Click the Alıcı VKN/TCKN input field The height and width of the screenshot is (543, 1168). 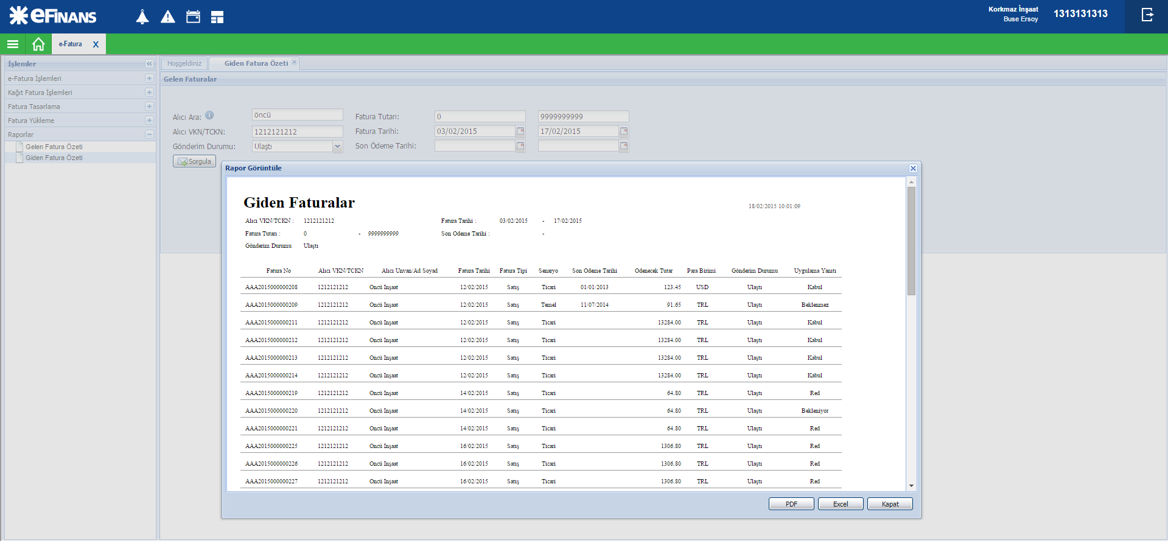point(298,131)
